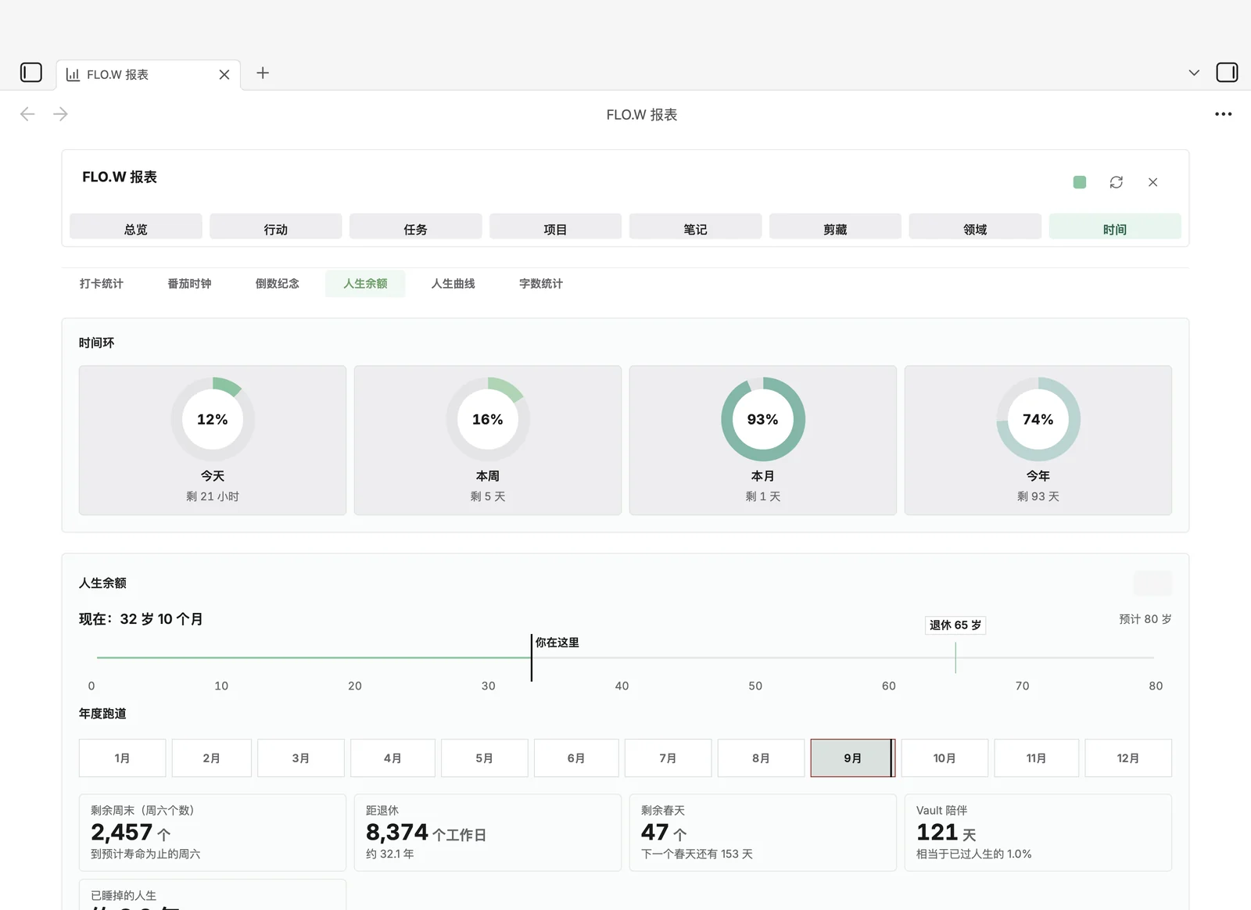Select the 笔记 tab
The image size is (1251, 910).
point(696,226)
